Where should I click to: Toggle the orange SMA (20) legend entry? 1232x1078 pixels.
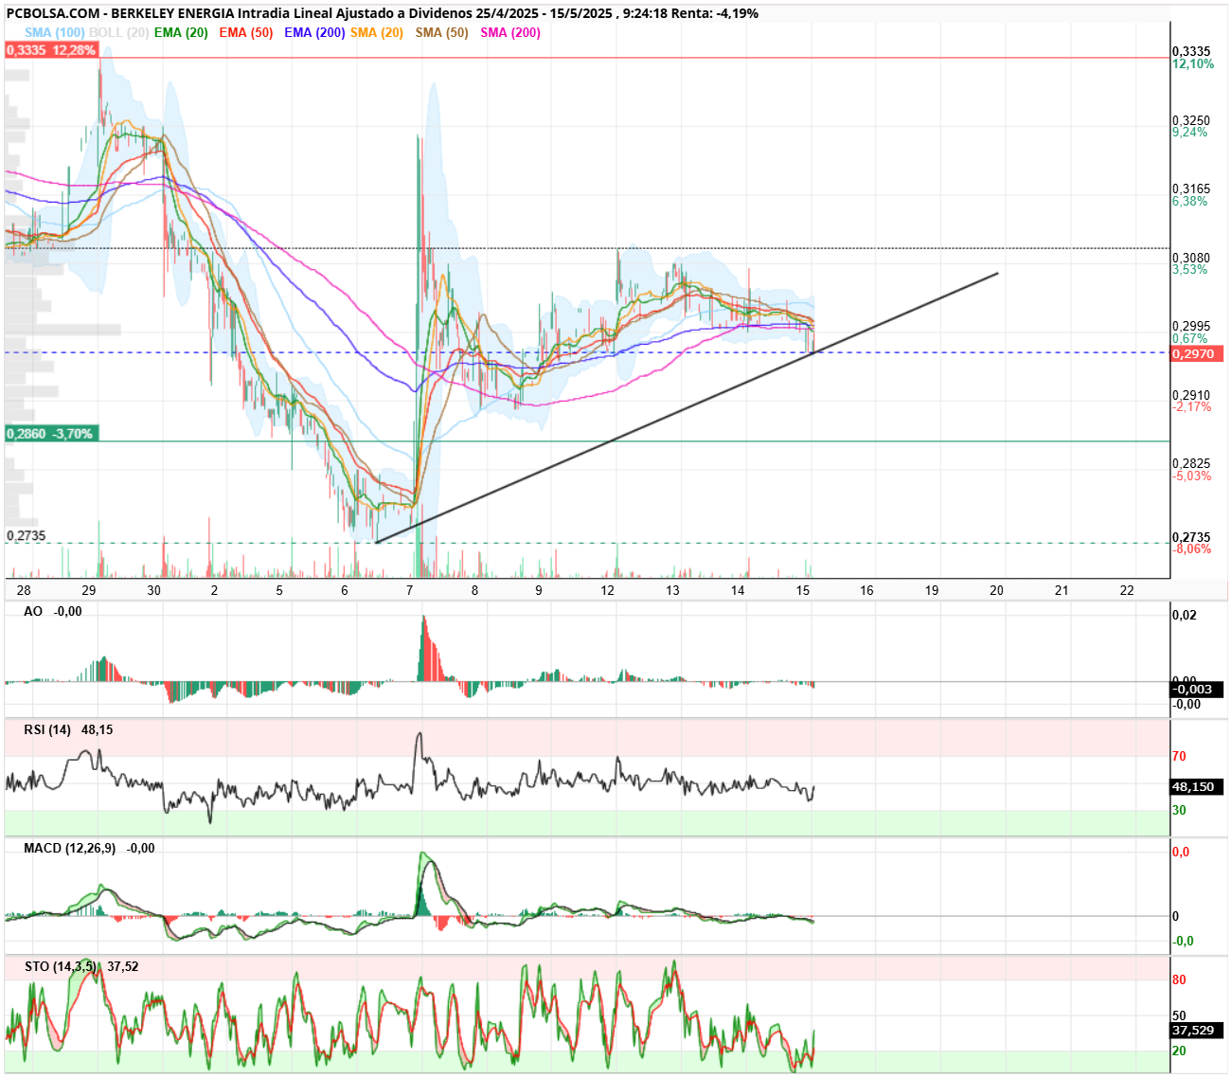(x=377, y=32)
